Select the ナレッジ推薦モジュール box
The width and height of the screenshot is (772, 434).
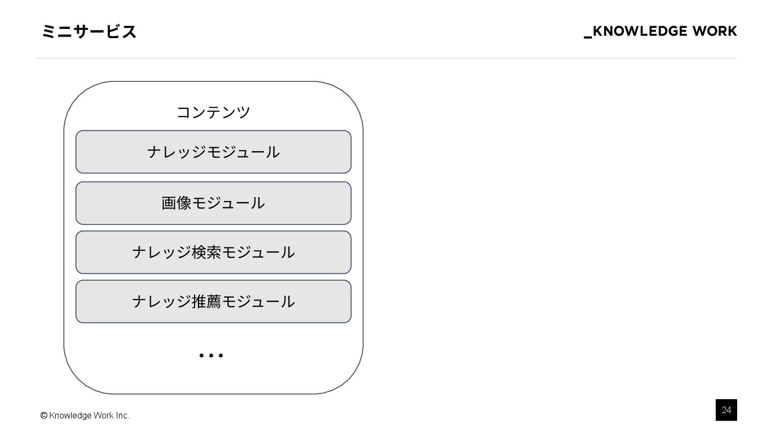coord(213,302)
